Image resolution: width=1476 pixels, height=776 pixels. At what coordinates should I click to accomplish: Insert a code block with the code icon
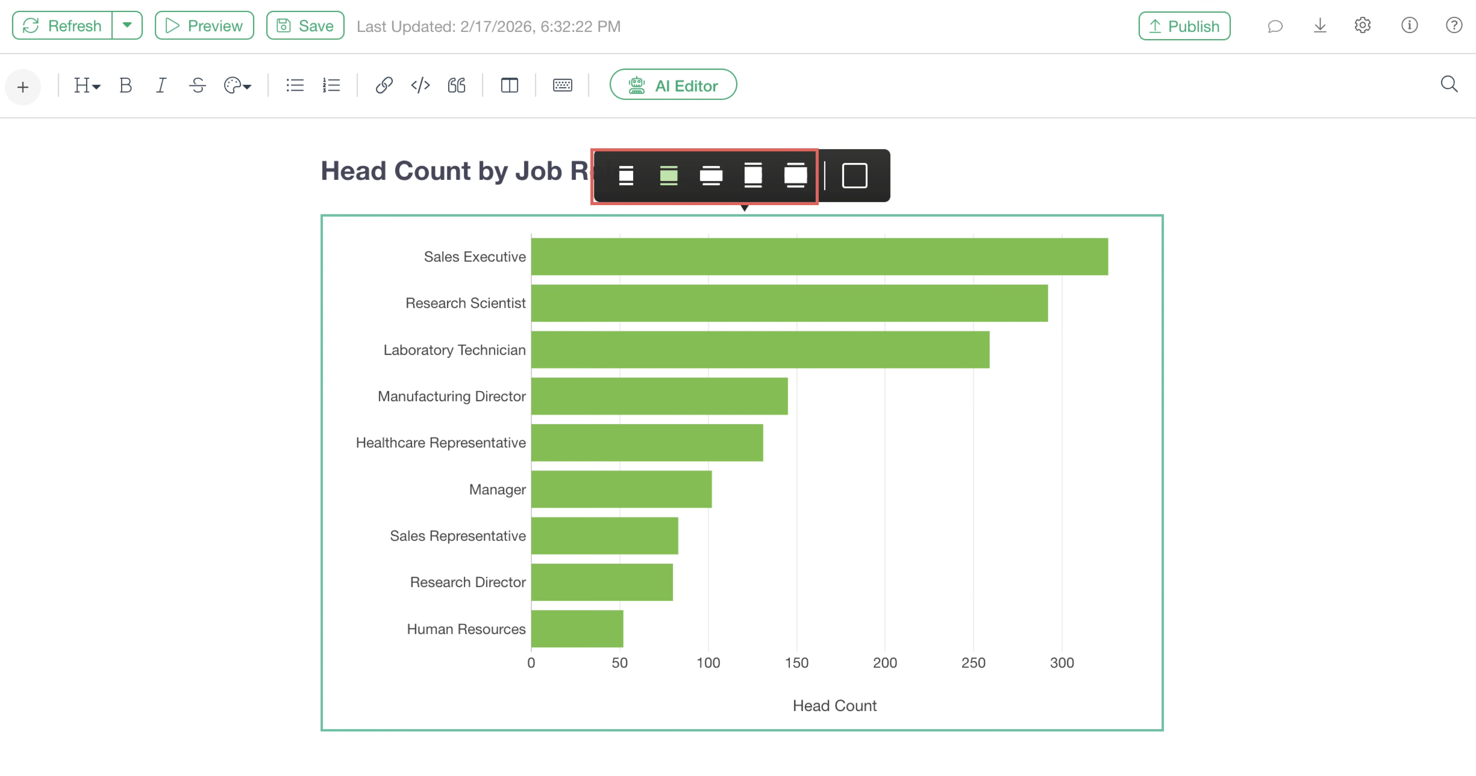click(420, 85)
